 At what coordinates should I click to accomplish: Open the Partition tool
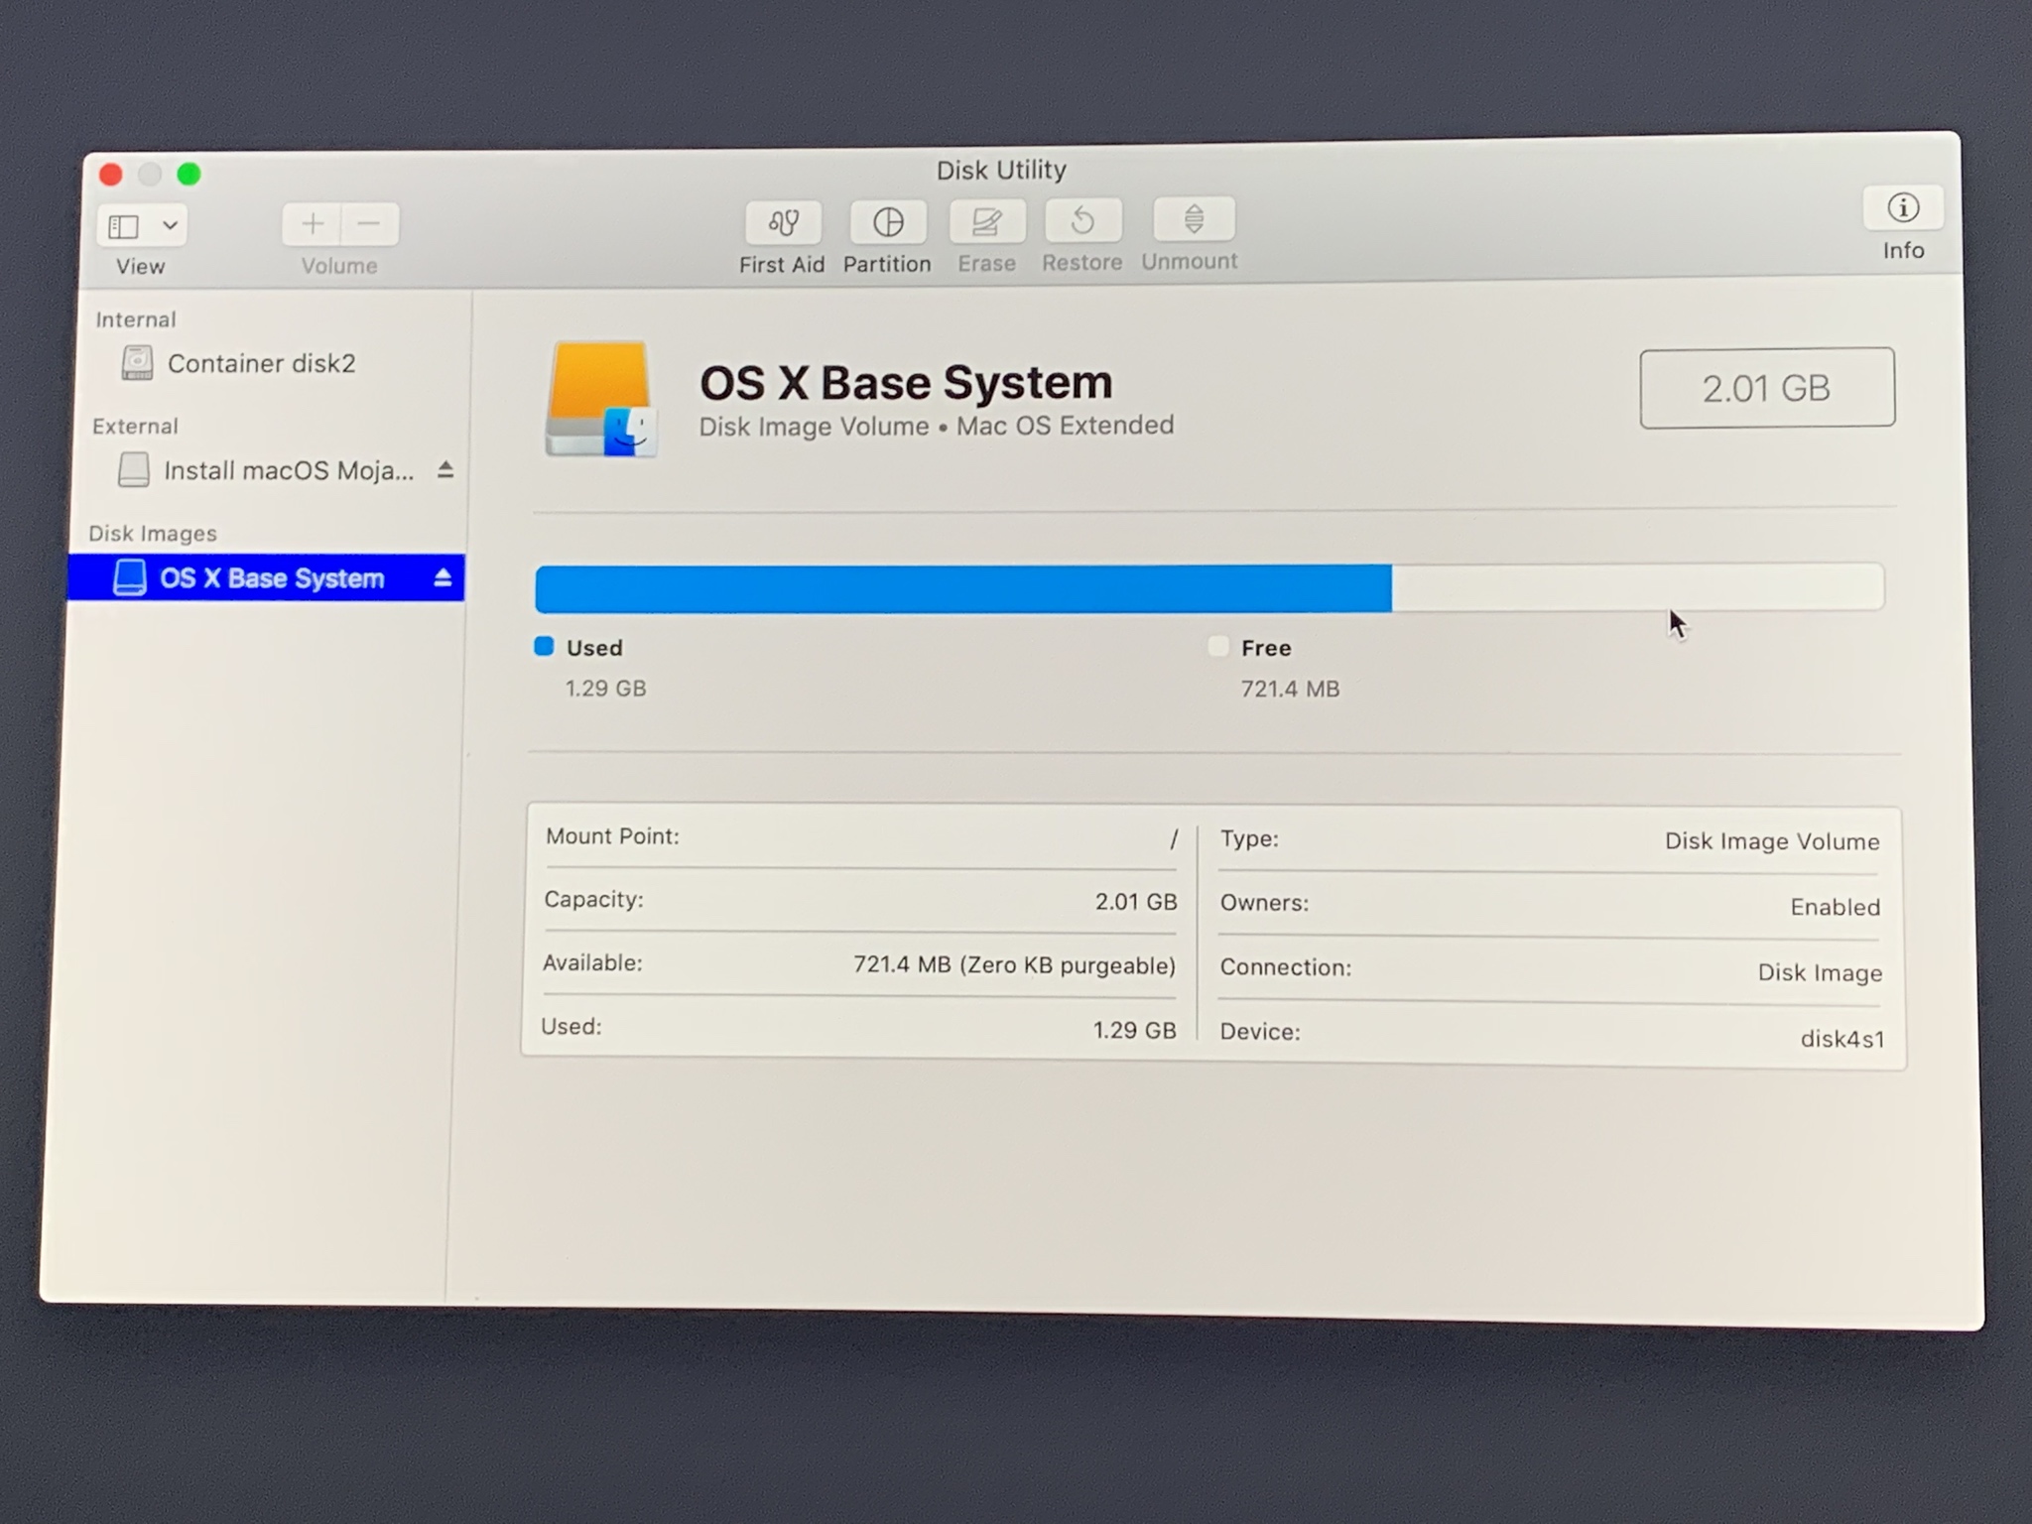(x=888, y=222)
